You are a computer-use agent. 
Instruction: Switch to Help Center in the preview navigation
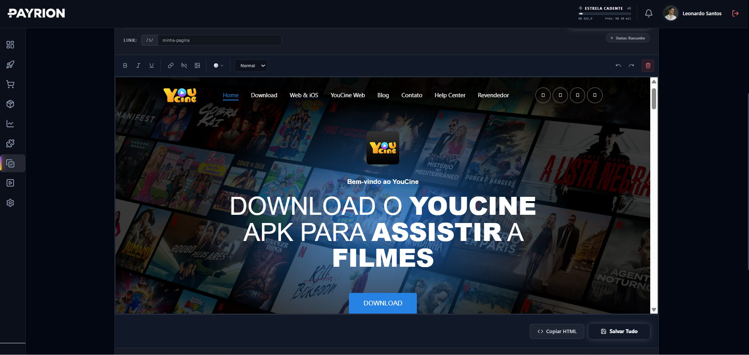point(450,95)
